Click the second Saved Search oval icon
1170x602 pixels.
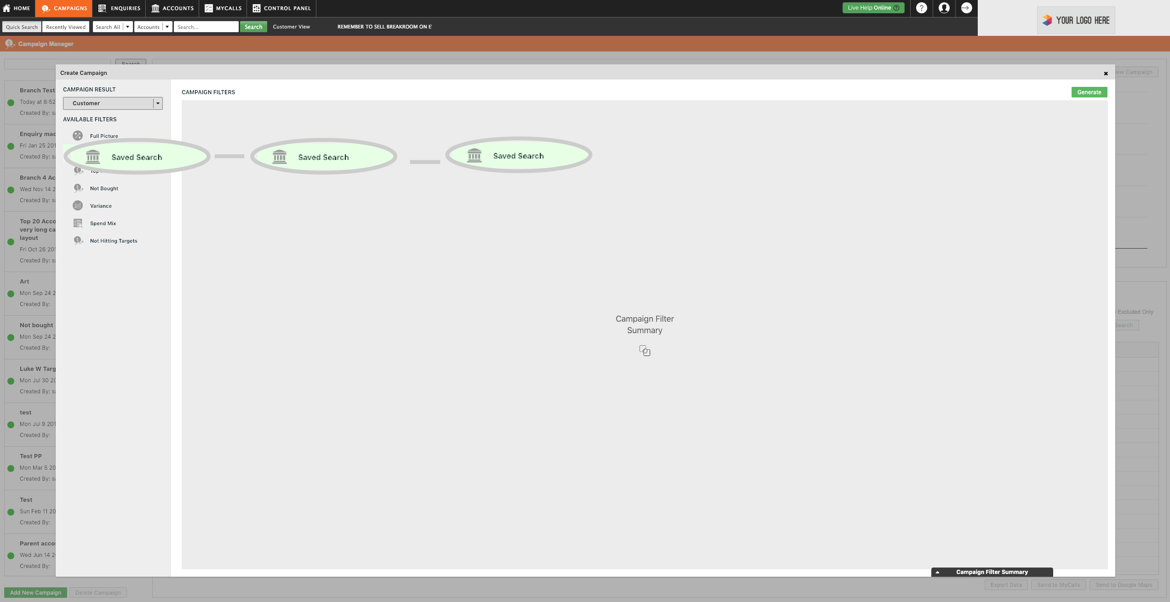coord(323,157)
